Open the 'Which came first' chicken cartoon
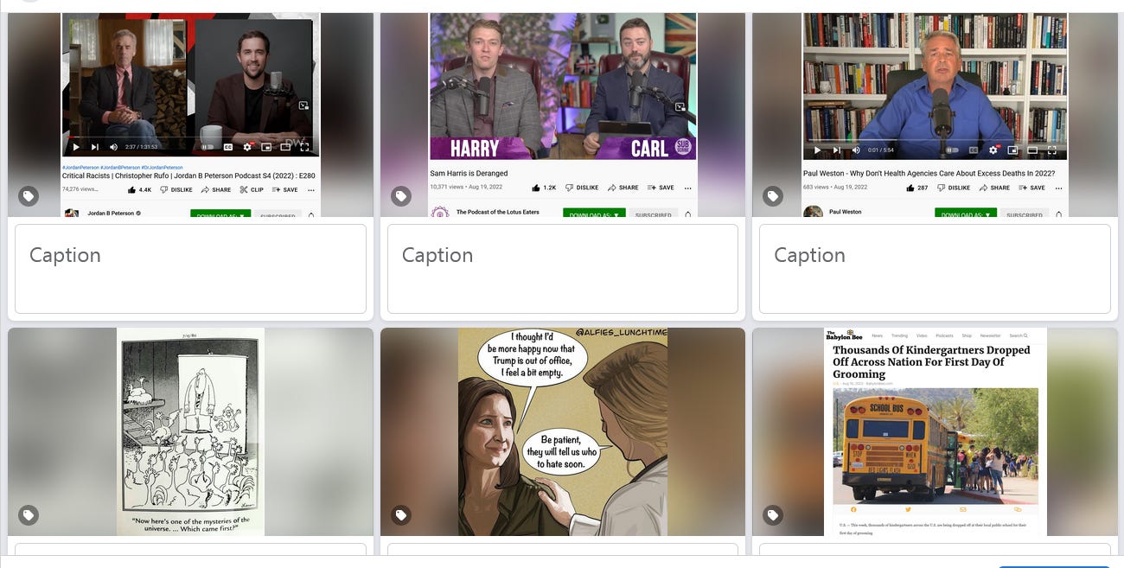This screenshot has width=1124, height=568. [x=190, y=431]
